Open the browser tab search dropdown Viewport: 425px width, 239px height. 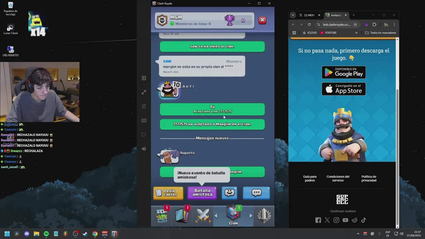[x=293, y=15]
